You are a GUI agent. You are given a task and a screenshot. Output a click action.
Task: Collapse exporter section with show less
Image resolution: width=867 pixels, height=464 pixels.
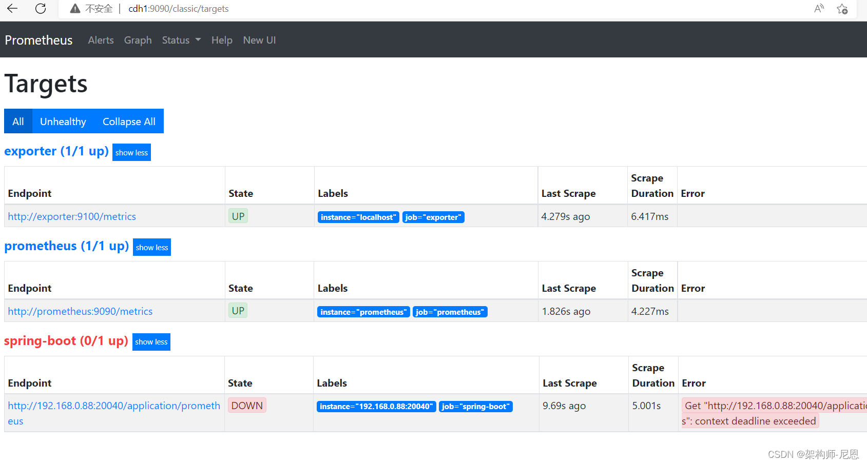pyautogui.click(x=131, y=152)
